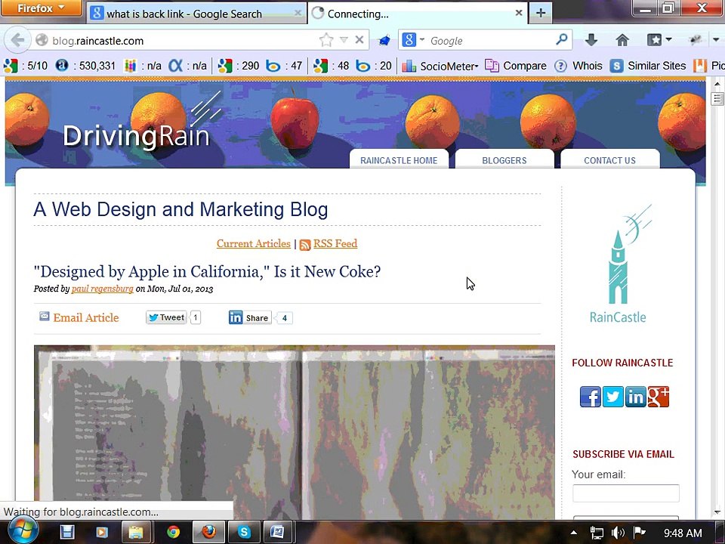Image resolution: width=725 pixels, height=544 pixels.
Task: Click the volume speaker tray icon
Action: 617,533
